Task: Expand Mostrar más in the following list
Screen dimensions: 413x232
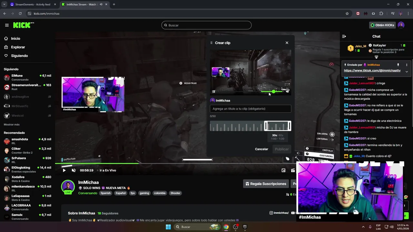Action: pyautogui.click(x=12, y=125)
